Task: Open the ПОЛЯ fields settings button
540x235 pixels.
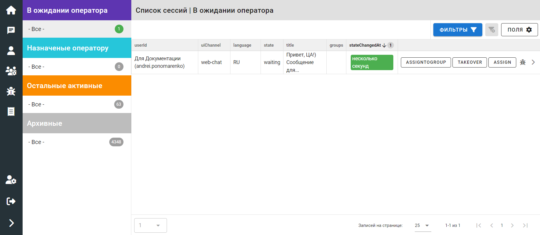Action: (x=519, y=30)
